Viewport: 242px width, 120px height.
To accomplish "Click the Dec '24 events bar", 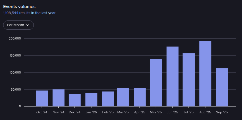I will (75, 100).
